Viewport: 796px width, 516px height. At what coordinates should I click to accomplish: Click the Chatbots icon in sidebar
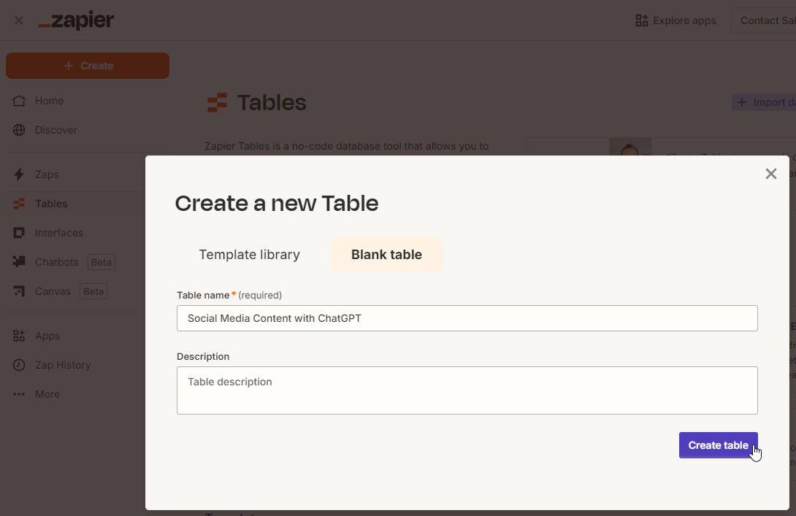click(20, 262)
